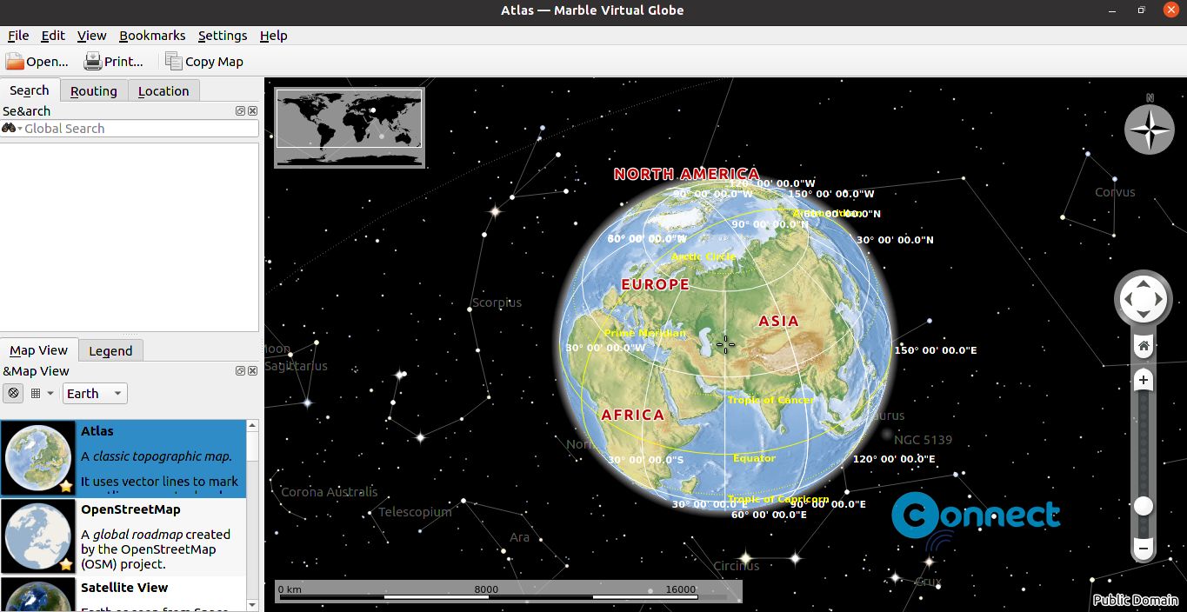Select the OpenStreetMap theme thumbnail
Image resolution: width=1187 pixels, height=612 pixels.
(x=37, y=536)
